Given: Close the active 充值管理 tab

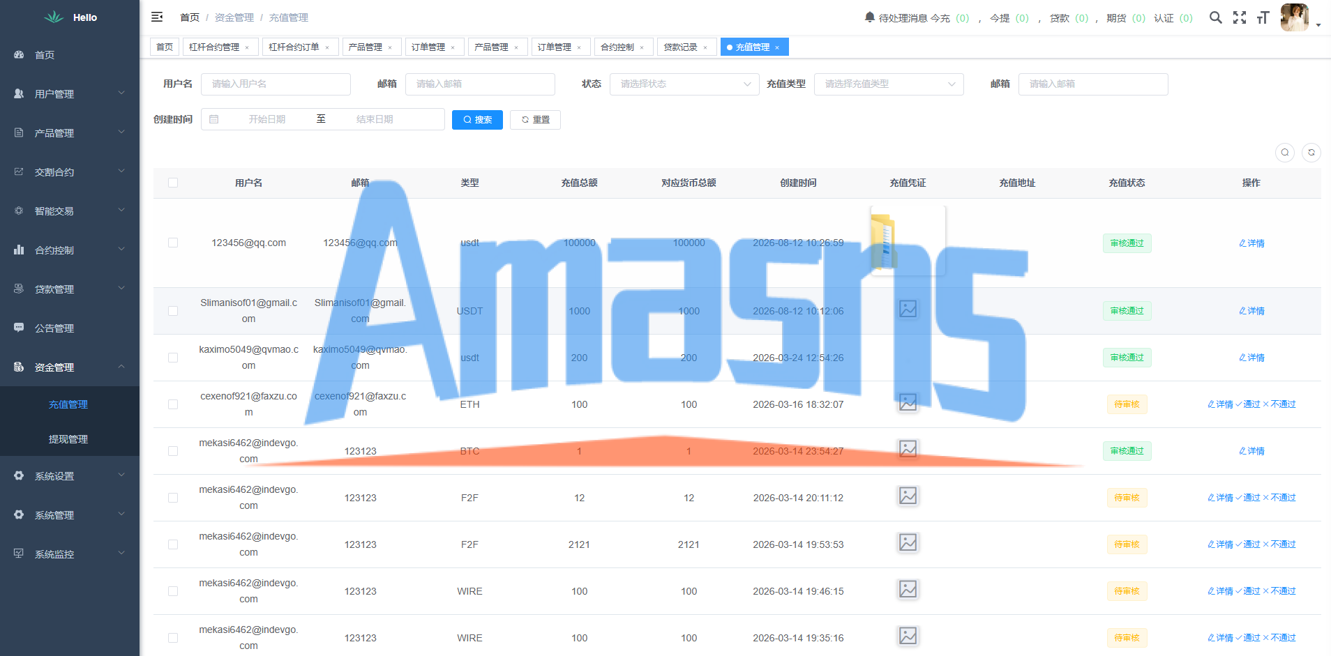Looking at the screenshot, I should (x=777, y=47).
